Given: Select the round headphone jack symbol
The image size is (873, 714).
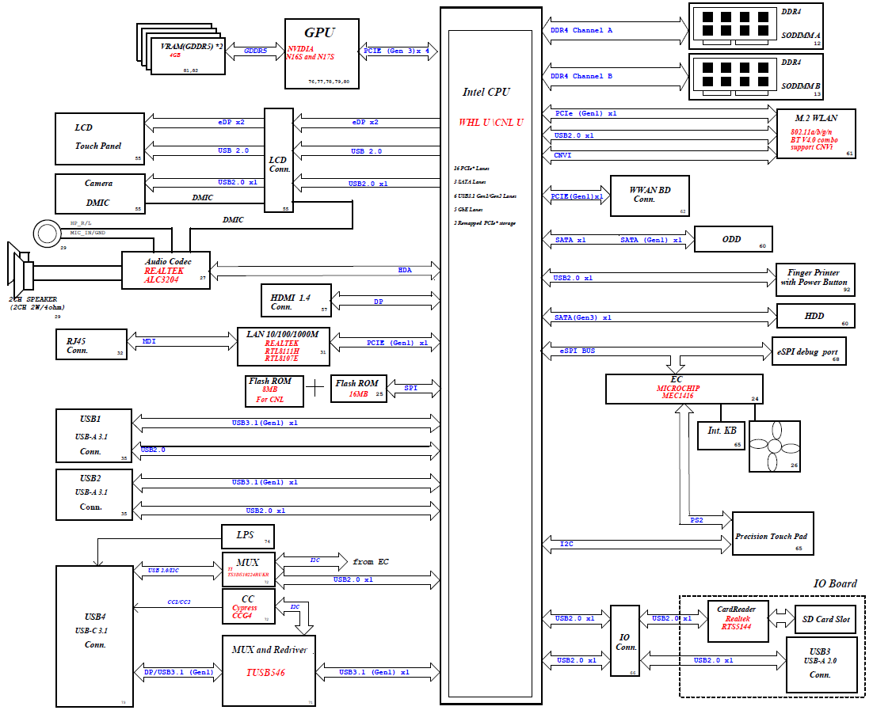Looking at the screenshot, I should tap(47, 234).
